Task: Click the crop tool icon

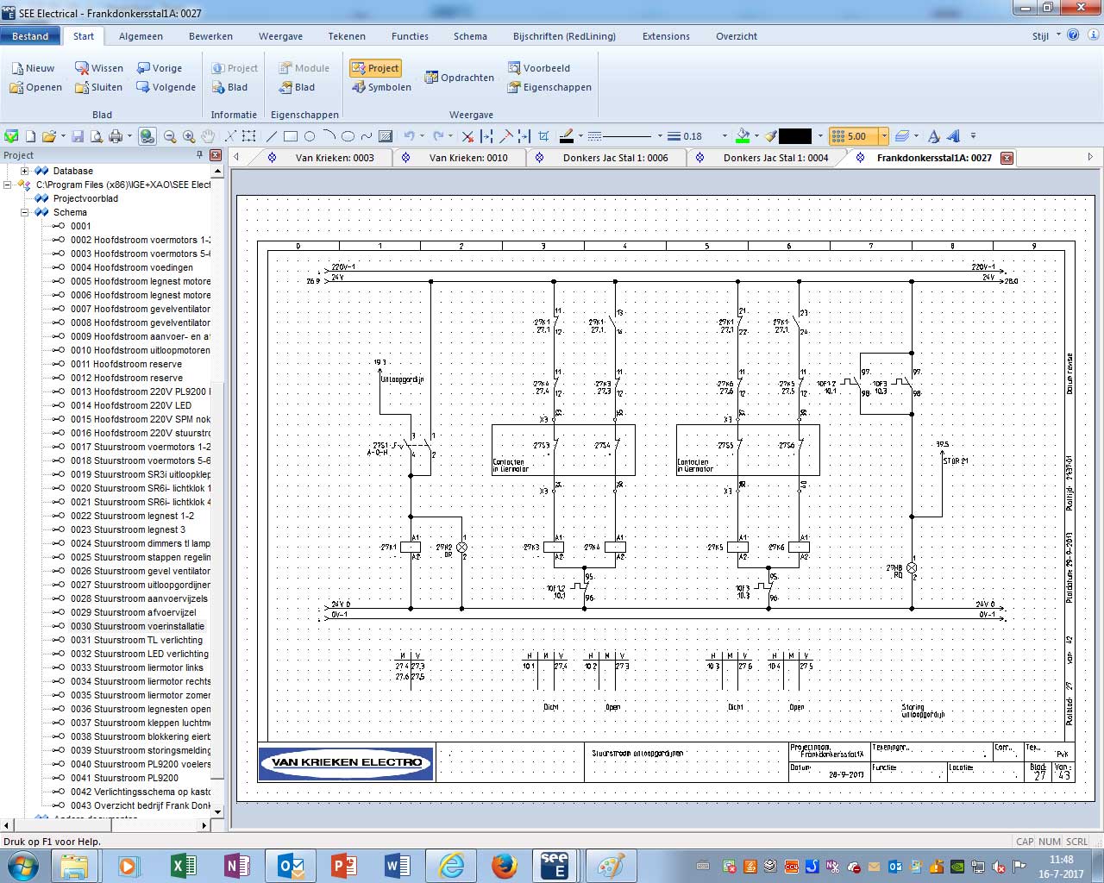Action: click(x=543, y=136)
